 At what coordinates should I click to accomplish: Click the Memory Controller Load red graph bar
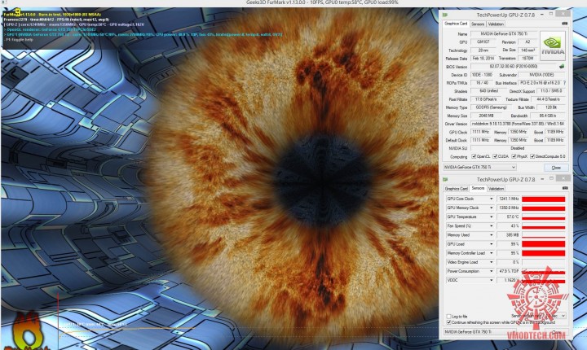(543, 253)
